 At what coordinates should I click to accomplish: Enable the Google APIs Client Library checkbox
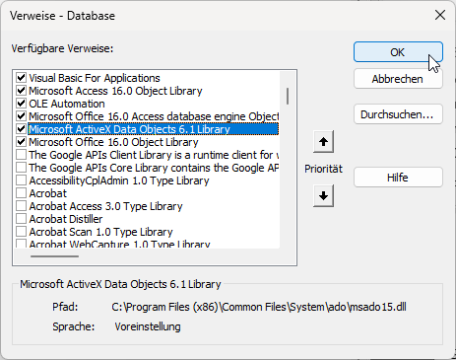22,155
